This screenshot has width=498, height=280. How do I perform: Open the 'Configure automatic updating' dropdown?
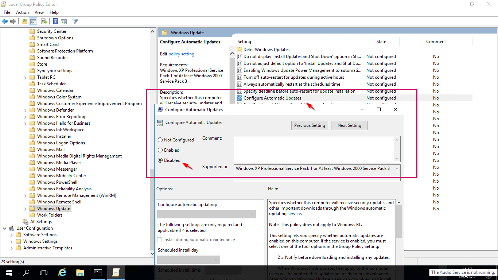coord(206,214)
